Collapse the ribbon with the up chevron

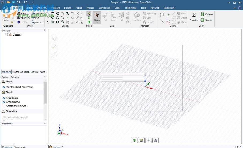click(235, 8)
